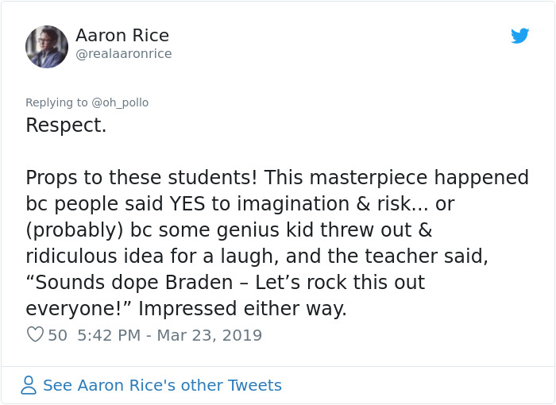This screenshot has width=556, height=405.
Task: Click the like count of 50
Action: point(57,335)
